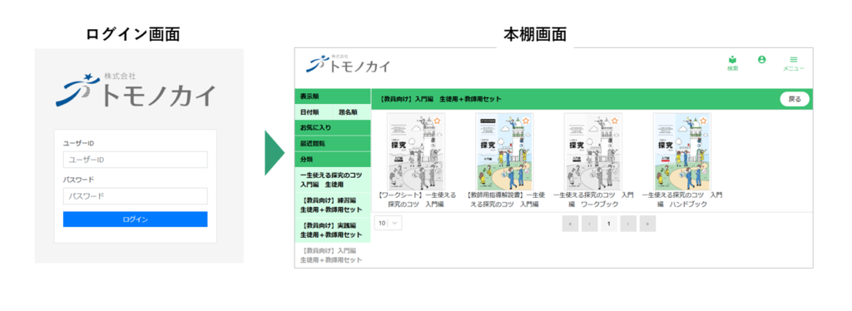Open 最近閲覧 in sidebar

(333, 143)
